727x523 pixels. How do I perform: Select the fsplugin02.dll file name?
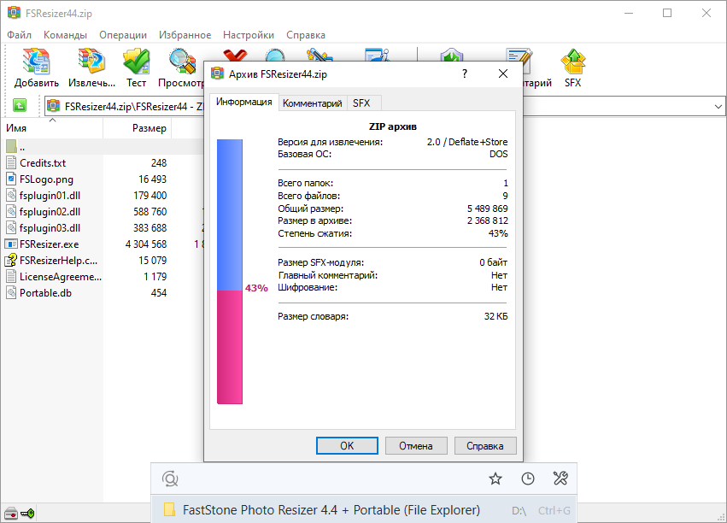50,211
